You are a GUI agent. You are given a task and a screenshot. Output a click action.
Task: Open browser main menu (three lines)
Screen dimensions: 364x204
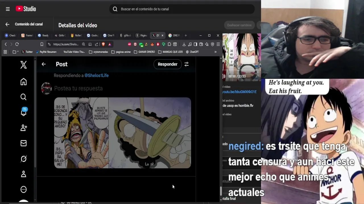(x=218, y=44)
